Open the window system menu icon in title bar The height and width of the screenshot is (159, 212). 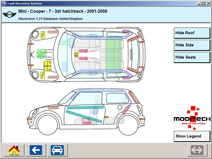tap(3, 3)
